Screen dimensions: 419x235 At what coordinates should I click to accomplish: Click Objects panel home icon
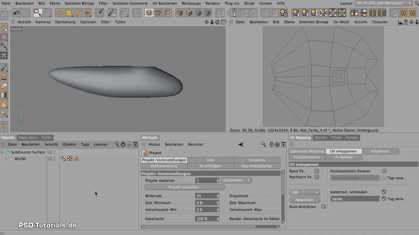pyautogui.click(x=123, y=144)
